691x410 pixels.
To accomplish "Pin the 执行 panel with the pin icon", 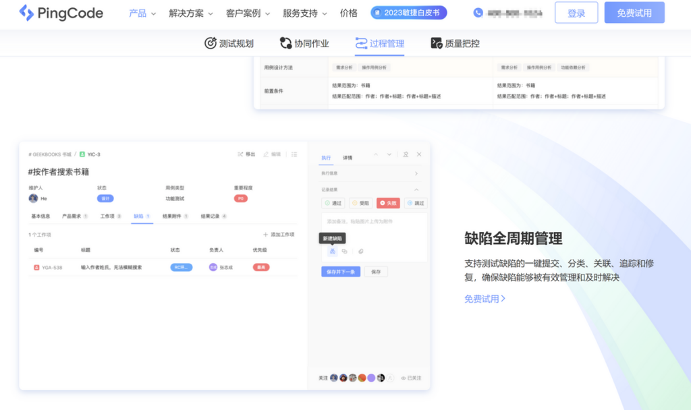I will click(406, 154).
